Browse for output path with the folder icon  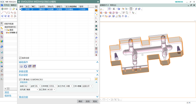(x=96, y=79)
